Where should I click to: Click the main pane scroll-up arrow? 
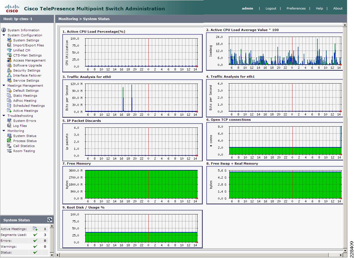[x=345, y=25]
